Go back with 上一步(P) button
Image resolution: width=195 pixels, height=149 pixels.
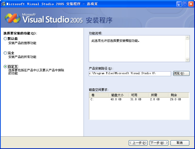[x=138, y=143]
